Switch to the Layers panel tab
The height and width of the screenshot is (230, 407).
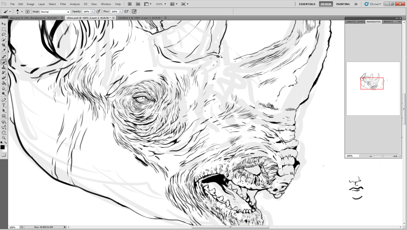pyautogui.click(x=361, y=22)
